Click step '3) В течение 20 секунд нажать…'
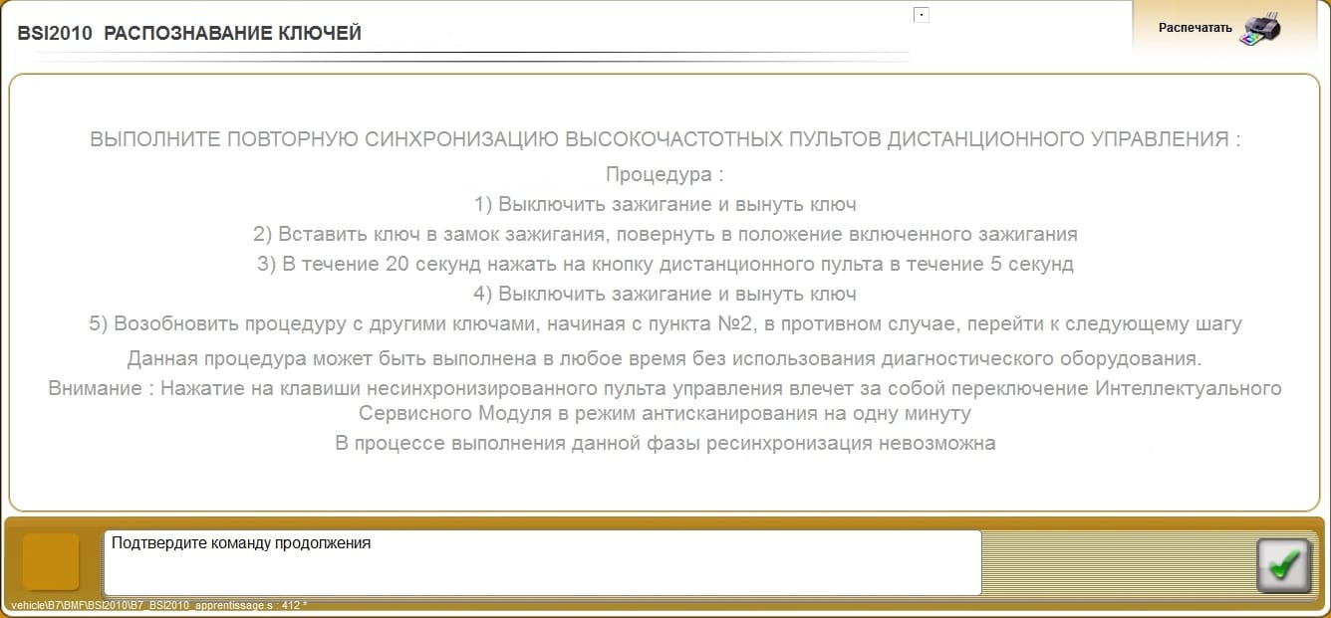1331x618 pixels. [x=665, y=265]
